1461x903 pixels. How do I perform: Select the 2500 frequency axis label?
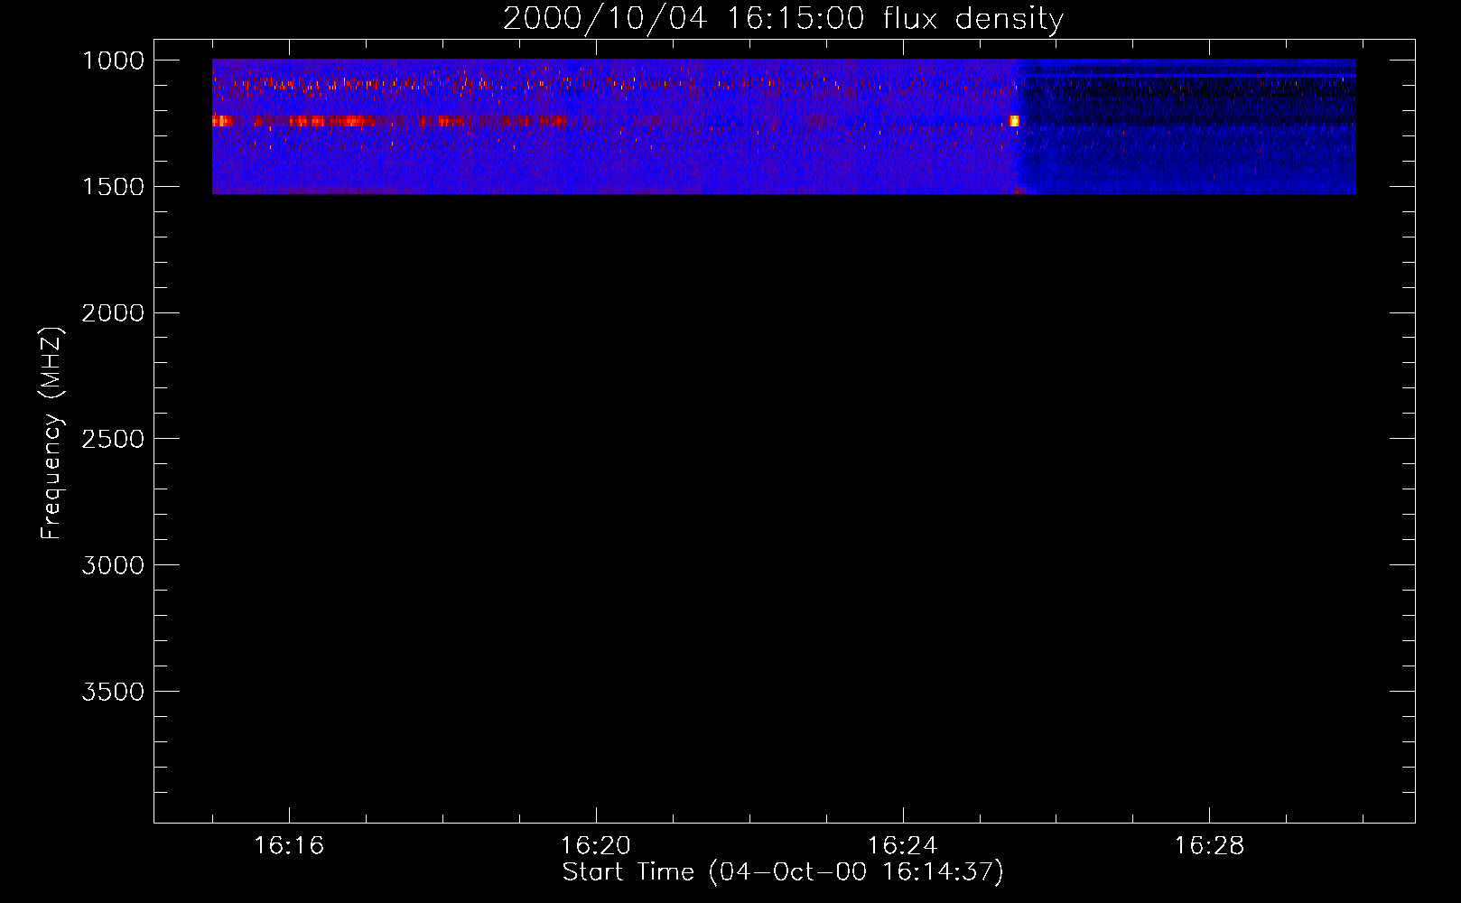pos(113,440)
